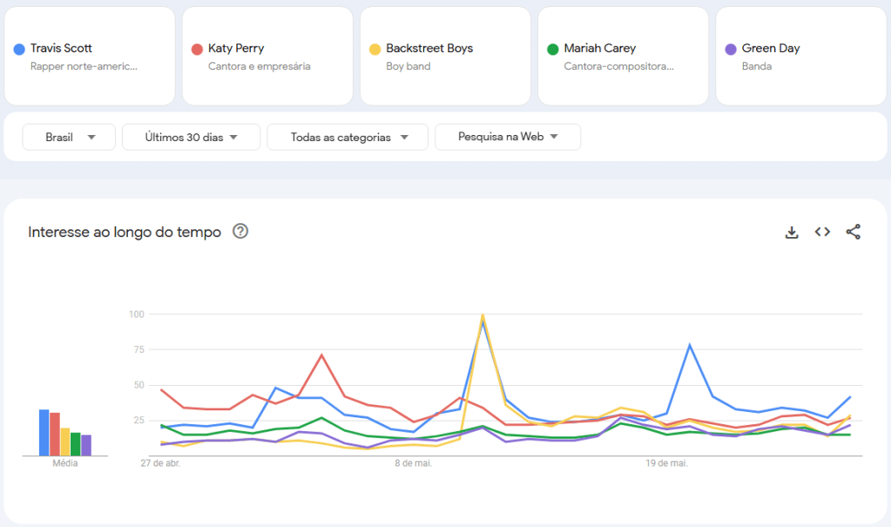Share the interest over time chart
891x527 pixels.
click(853, 232)
